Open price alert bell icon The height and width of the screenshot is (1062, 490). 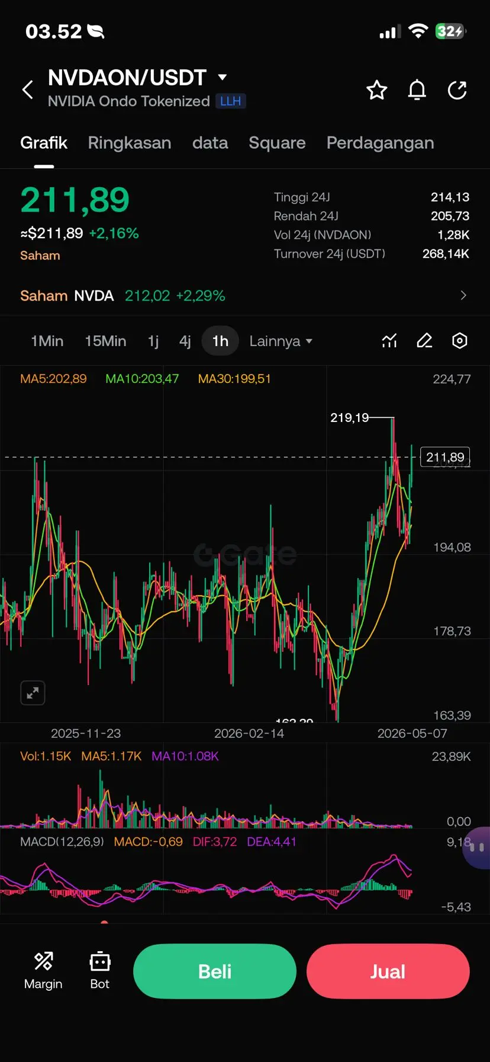pyautogui.click(x=417, y=90)
